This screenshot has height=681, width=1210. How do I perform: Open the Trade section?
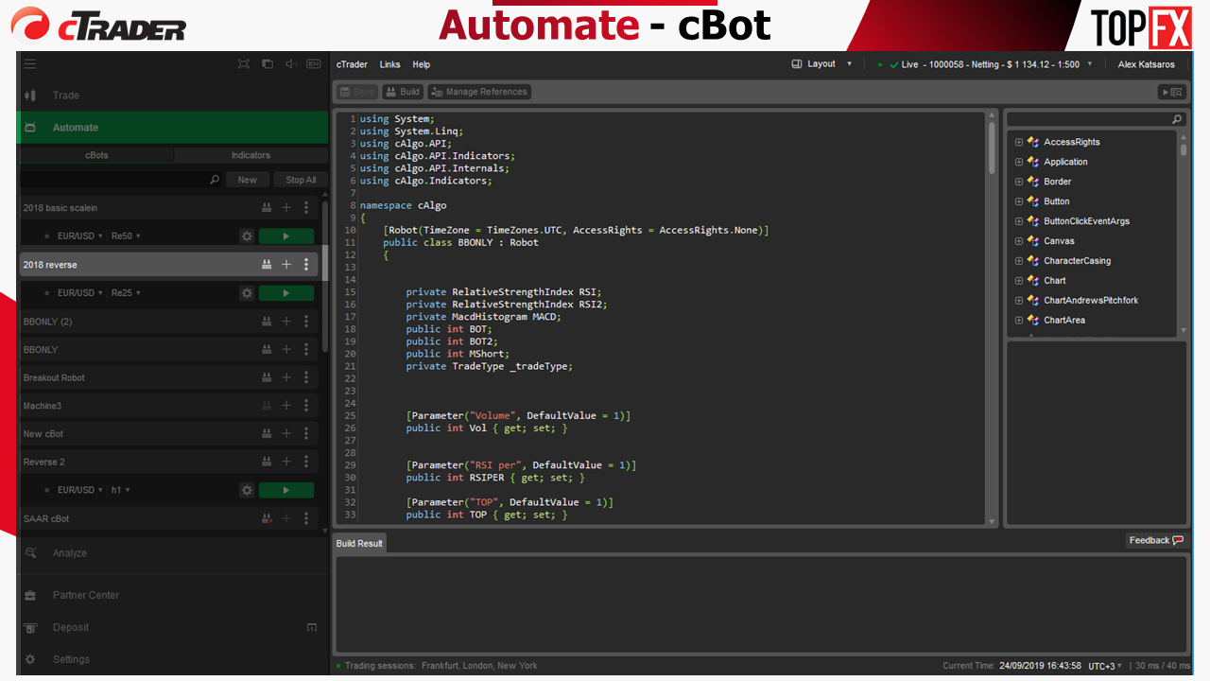(x=173, y=96)
